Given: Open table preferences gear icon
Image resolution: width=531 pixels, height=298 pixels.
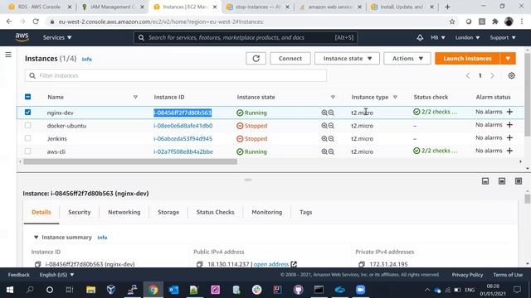Looking at the screenshot, I should pos(511,75).
